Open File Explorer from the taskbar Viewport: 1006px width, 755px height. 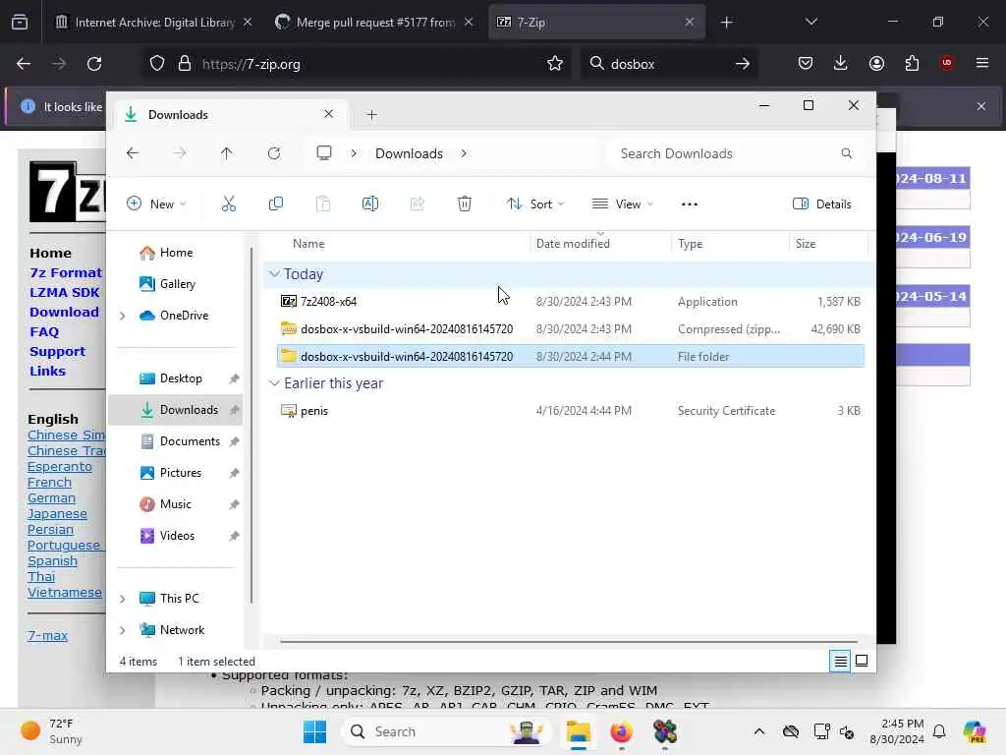coord(578,731)
